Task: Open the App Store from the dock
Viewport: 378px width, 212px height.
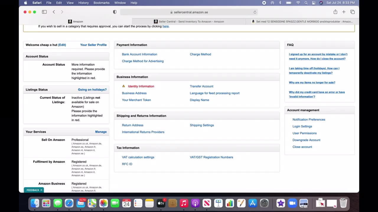Action: pos(252,203)
